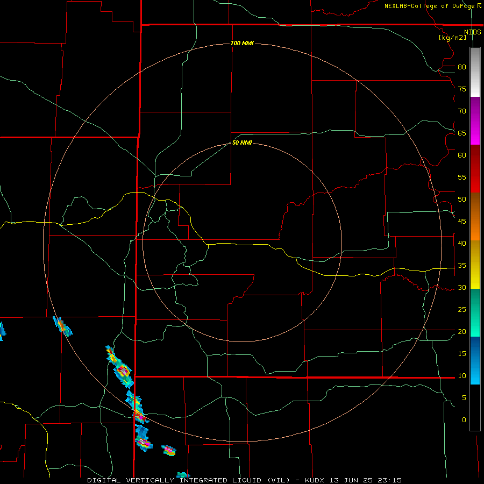
Task: Click the 80 value on the color scale
Action: click(462, 67)
